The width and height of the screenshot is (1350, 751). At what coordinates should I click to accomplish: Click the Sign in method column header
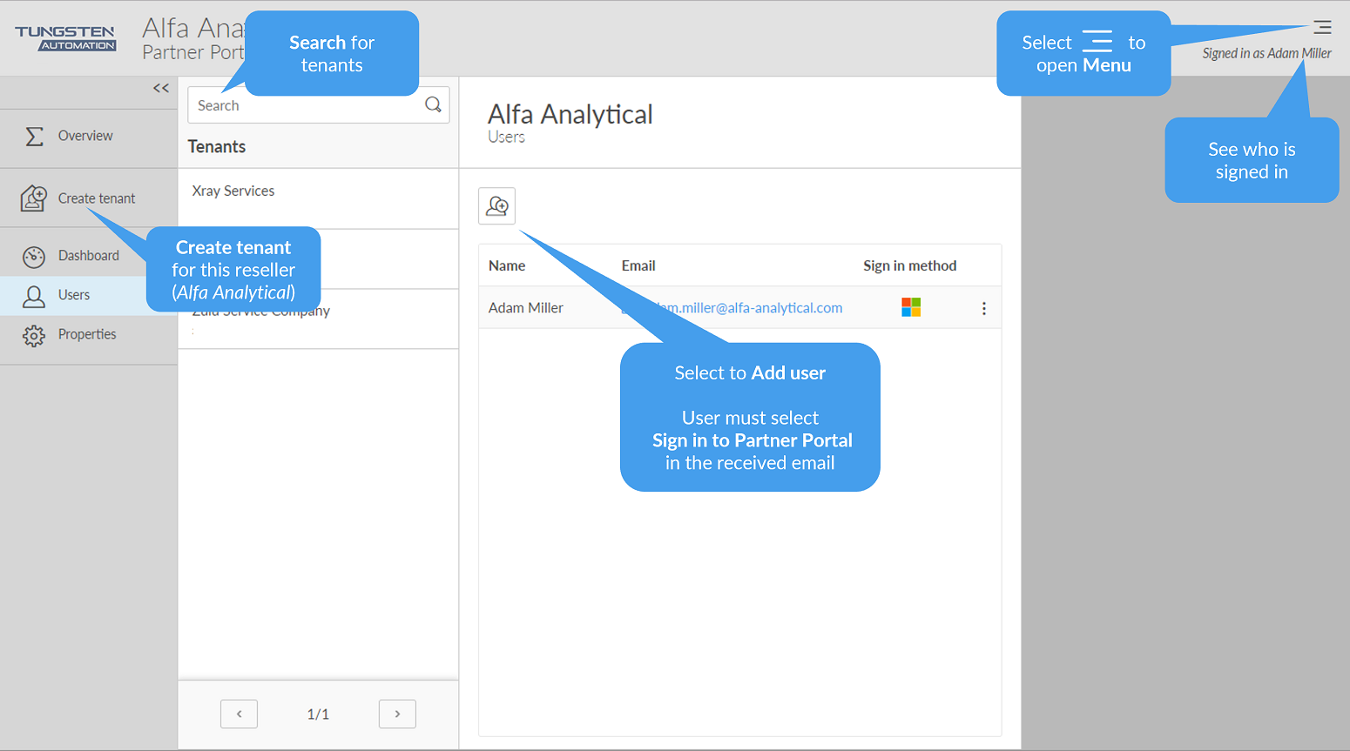click(x=909, y=265)
